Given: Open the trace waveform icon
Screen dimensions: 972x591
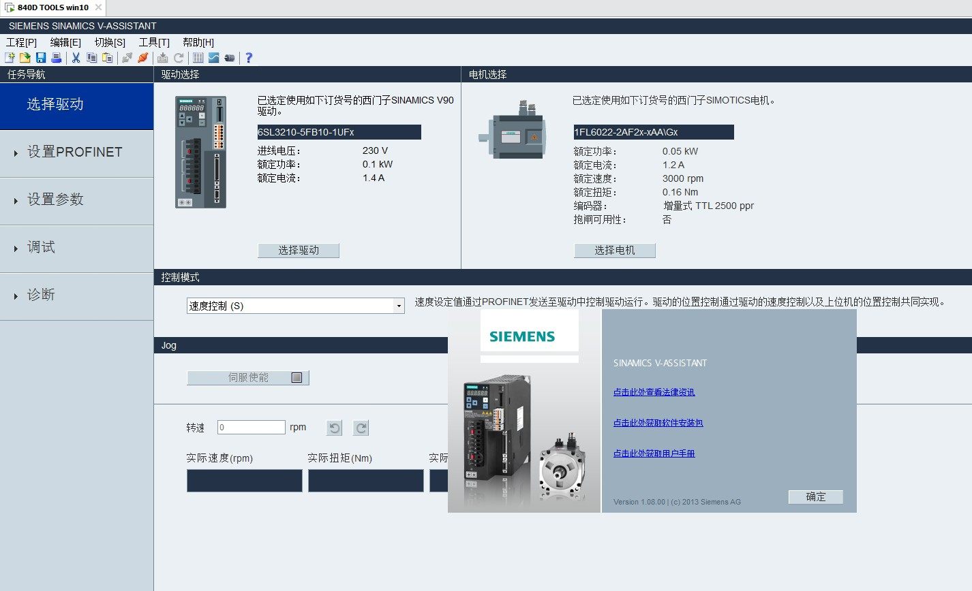Looking at the screenshot, I should pos(214,58).
